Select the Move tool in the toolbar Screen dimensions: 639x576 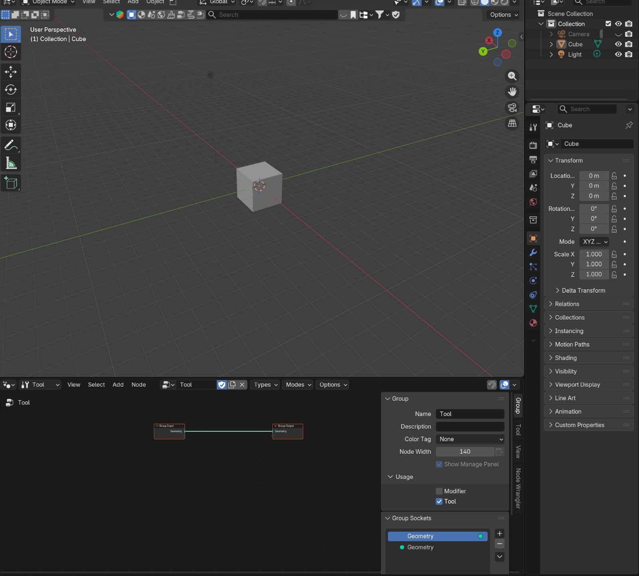click(x=11, y=72)
